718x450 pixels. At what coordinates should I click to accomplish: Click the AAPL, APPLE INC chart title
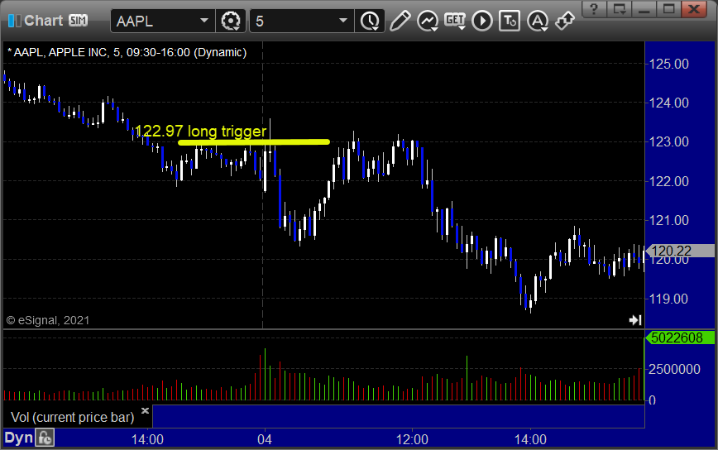point(127,53)
